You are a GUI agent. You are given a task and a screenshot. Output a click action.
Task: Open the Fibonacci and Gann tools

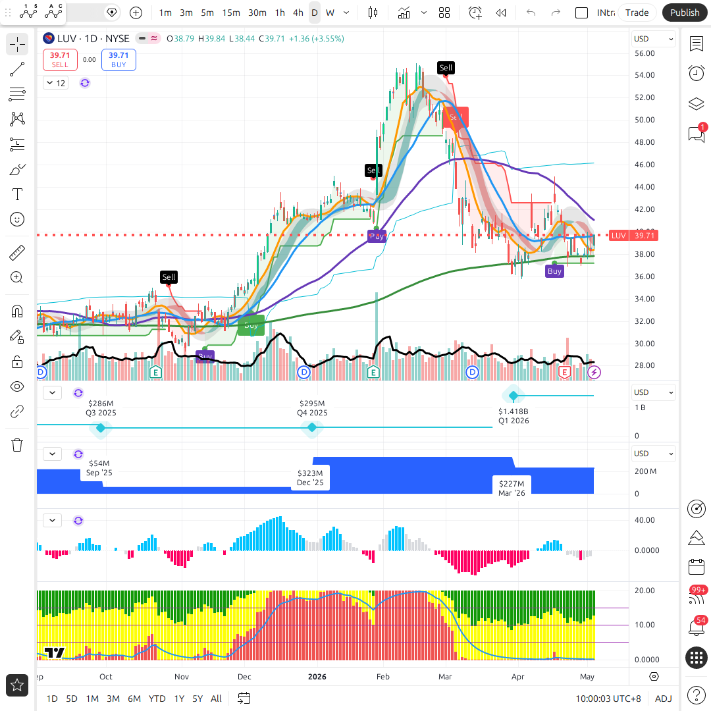coord(17,94)
